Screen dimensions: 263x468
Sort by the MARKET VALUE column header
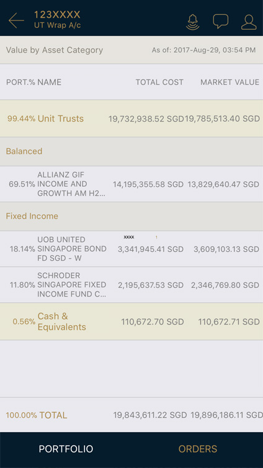[230, 82]
